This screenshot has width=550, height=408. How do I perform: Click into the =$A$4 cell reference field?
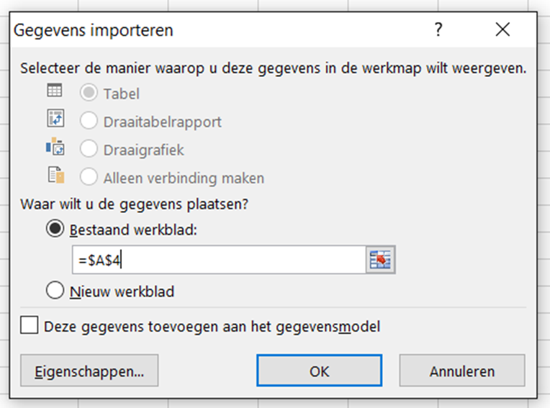(x=219, y=260)
